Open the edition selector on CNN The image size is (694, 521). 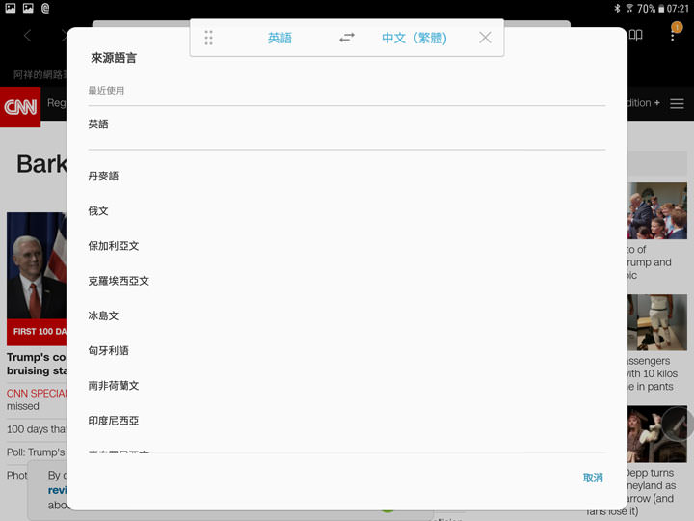tap(644, 103)
